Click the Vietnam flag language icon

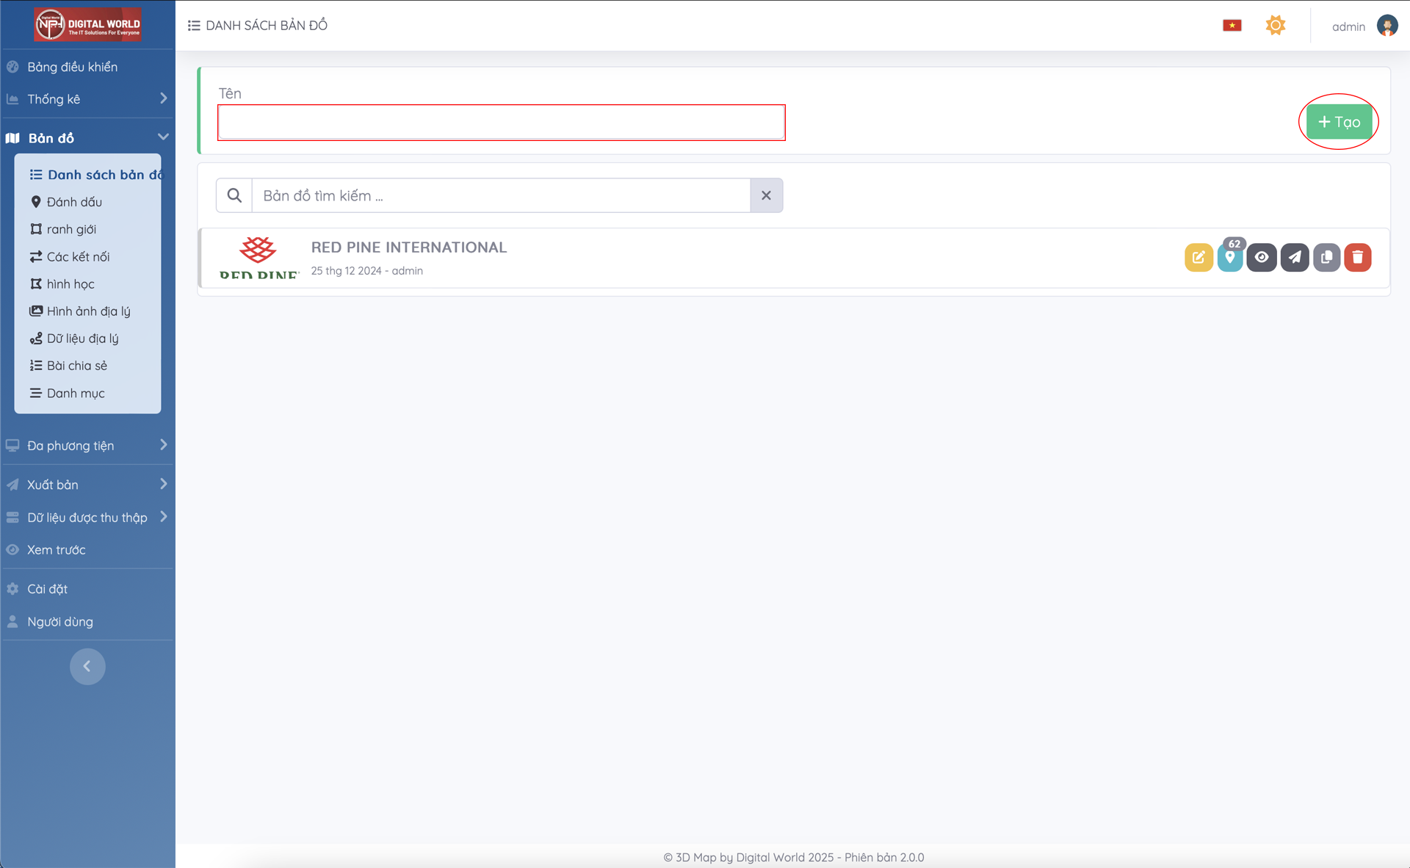point(1232,26)
